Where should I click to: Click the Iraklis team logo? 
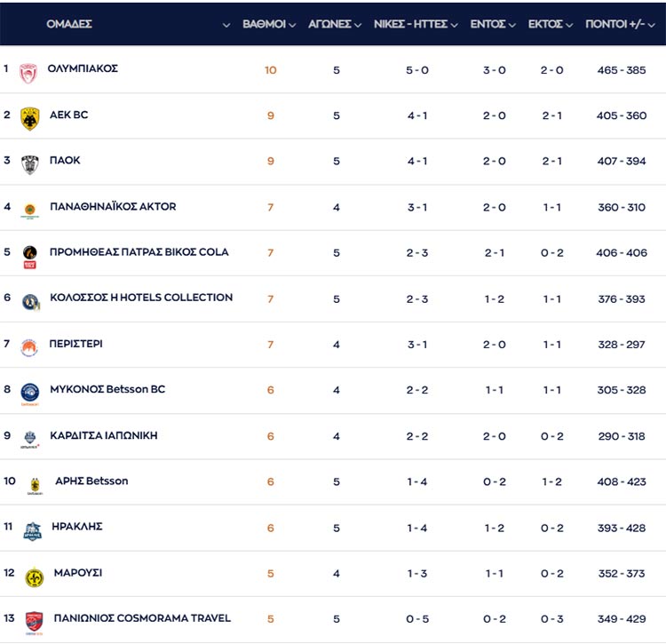click(x=32, y=531)
